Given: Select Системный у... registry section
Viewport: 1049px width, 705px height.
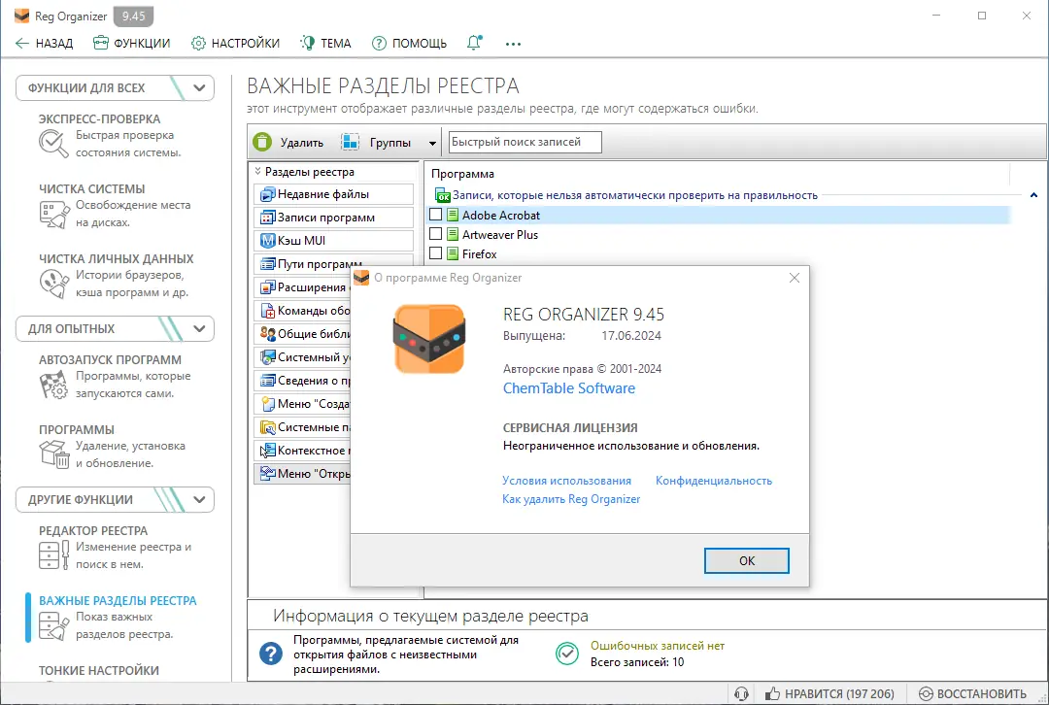Looking at the screenshot, I should tap(302, 357).
